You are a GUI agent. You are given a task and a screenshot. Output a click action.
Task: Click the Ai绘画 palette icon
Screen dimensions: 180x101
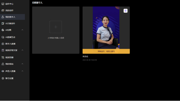3,30
